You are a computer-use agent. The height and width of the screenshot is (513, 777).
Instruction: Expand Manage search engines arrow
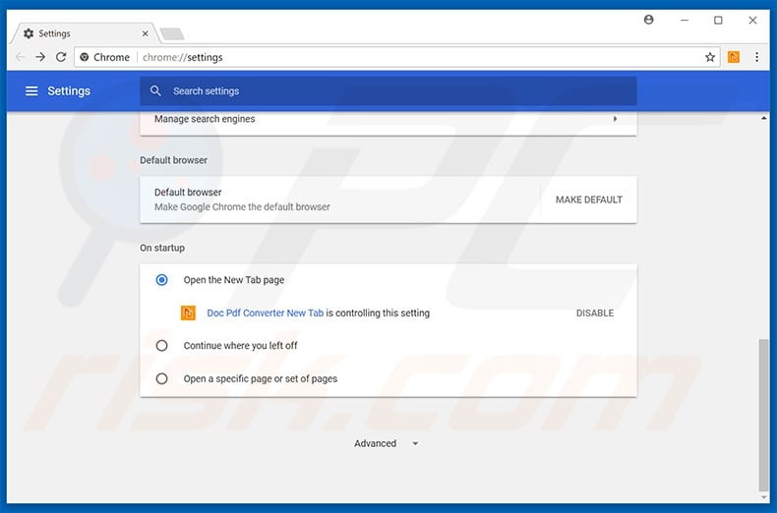(x=615, y=119)
